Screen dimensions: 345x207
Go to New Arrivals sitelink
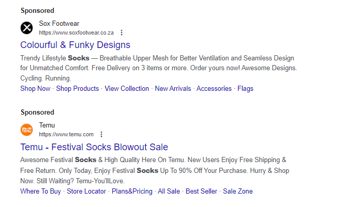click(173, 88)
